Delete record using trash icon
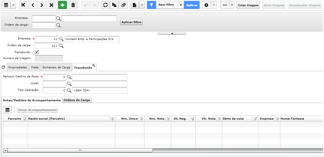 pyautogui.click(x=73, y=5)
